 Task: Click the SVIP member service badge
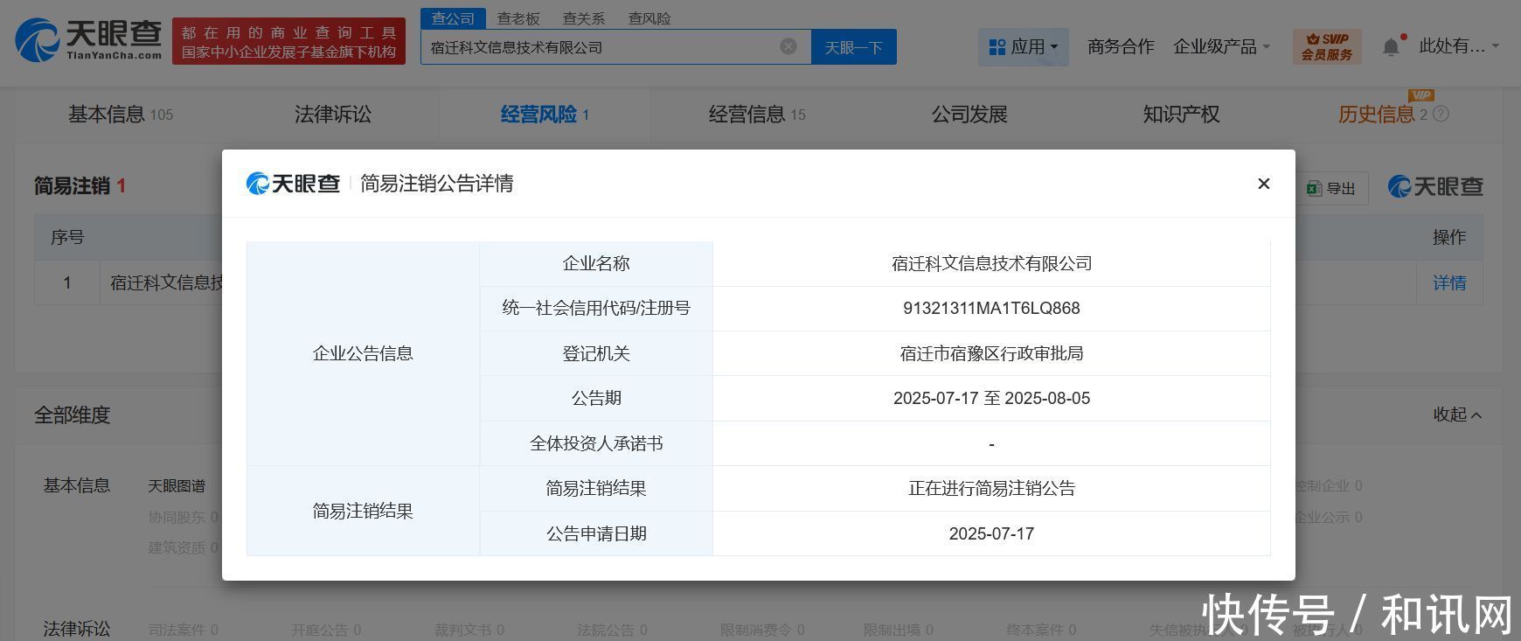pyautogui.click(x=1326, y=47)
